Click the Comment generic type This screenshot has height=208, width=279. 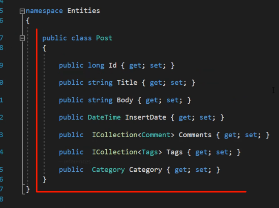click(x=156, y=135)
